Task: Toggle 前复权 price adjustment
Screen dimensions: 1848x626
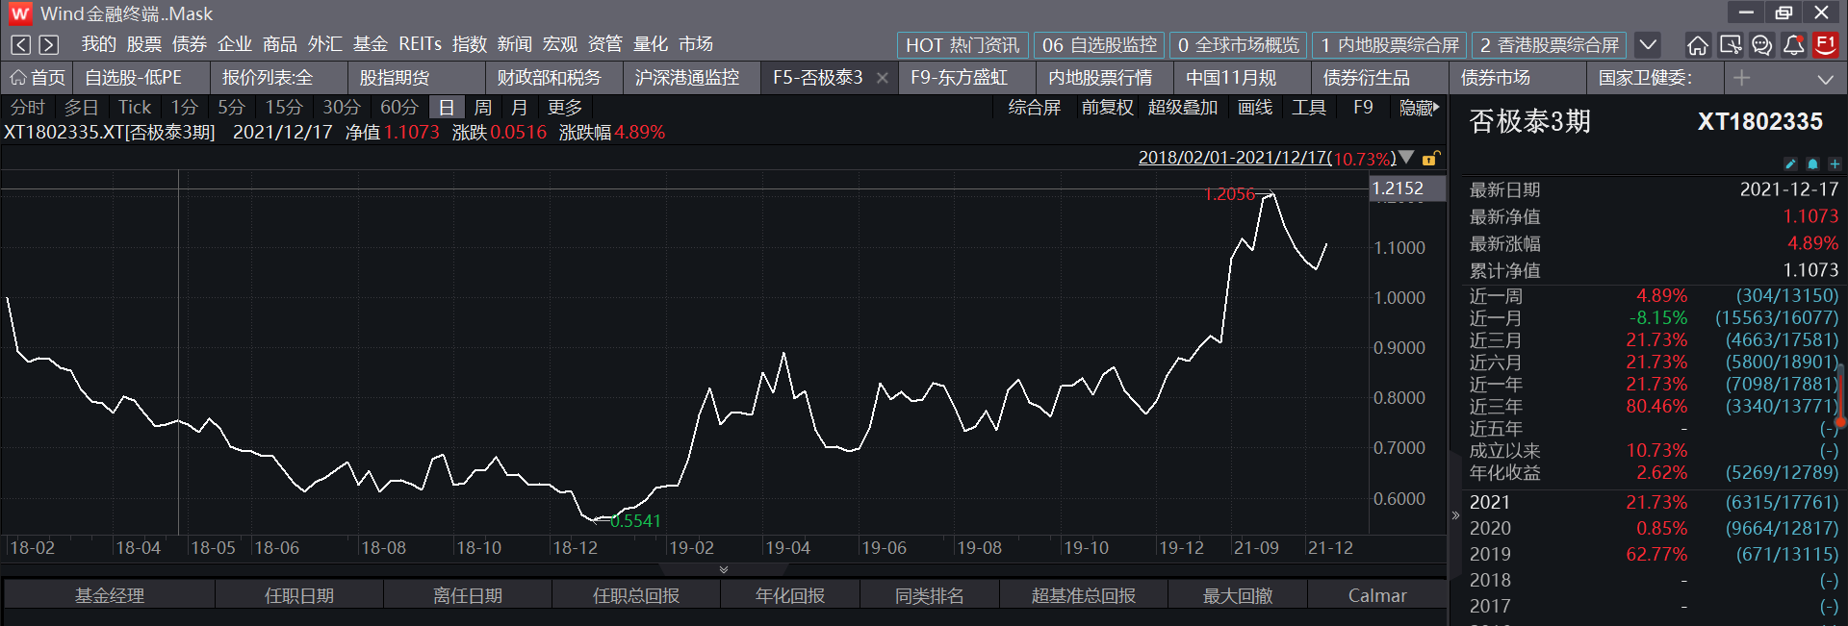Action: pos(1107,108)
